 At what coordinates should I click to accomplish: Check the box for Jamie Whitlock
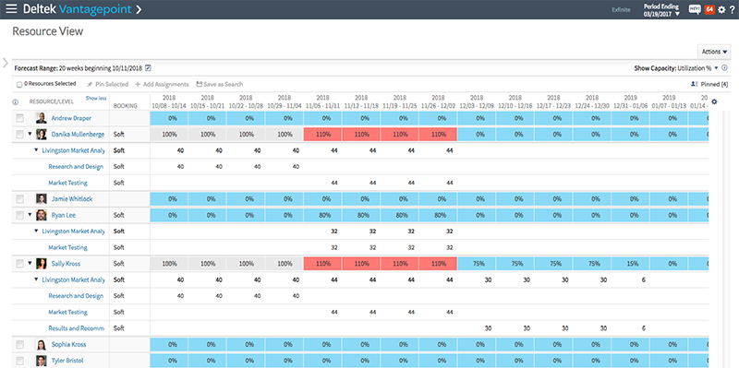tap(19, 199)
